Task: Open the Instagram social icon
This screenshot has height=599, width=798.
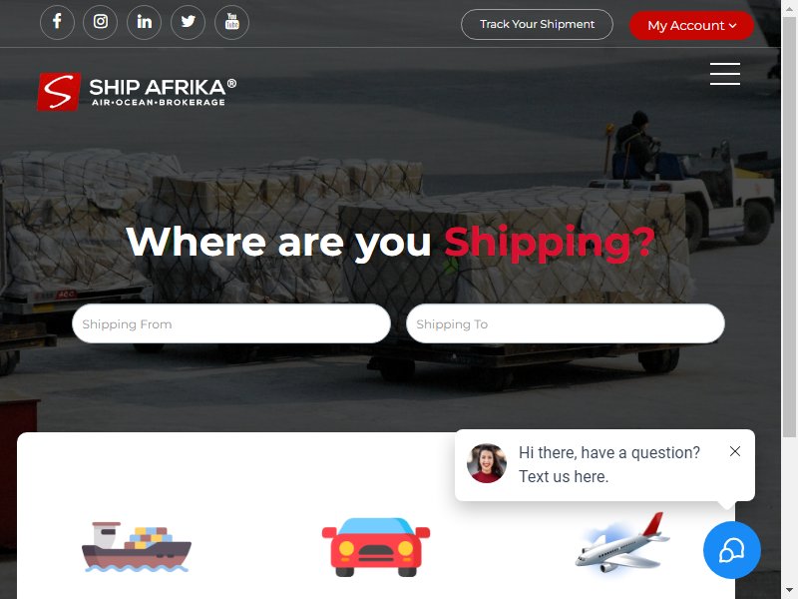Action: [x=101, y=22]
